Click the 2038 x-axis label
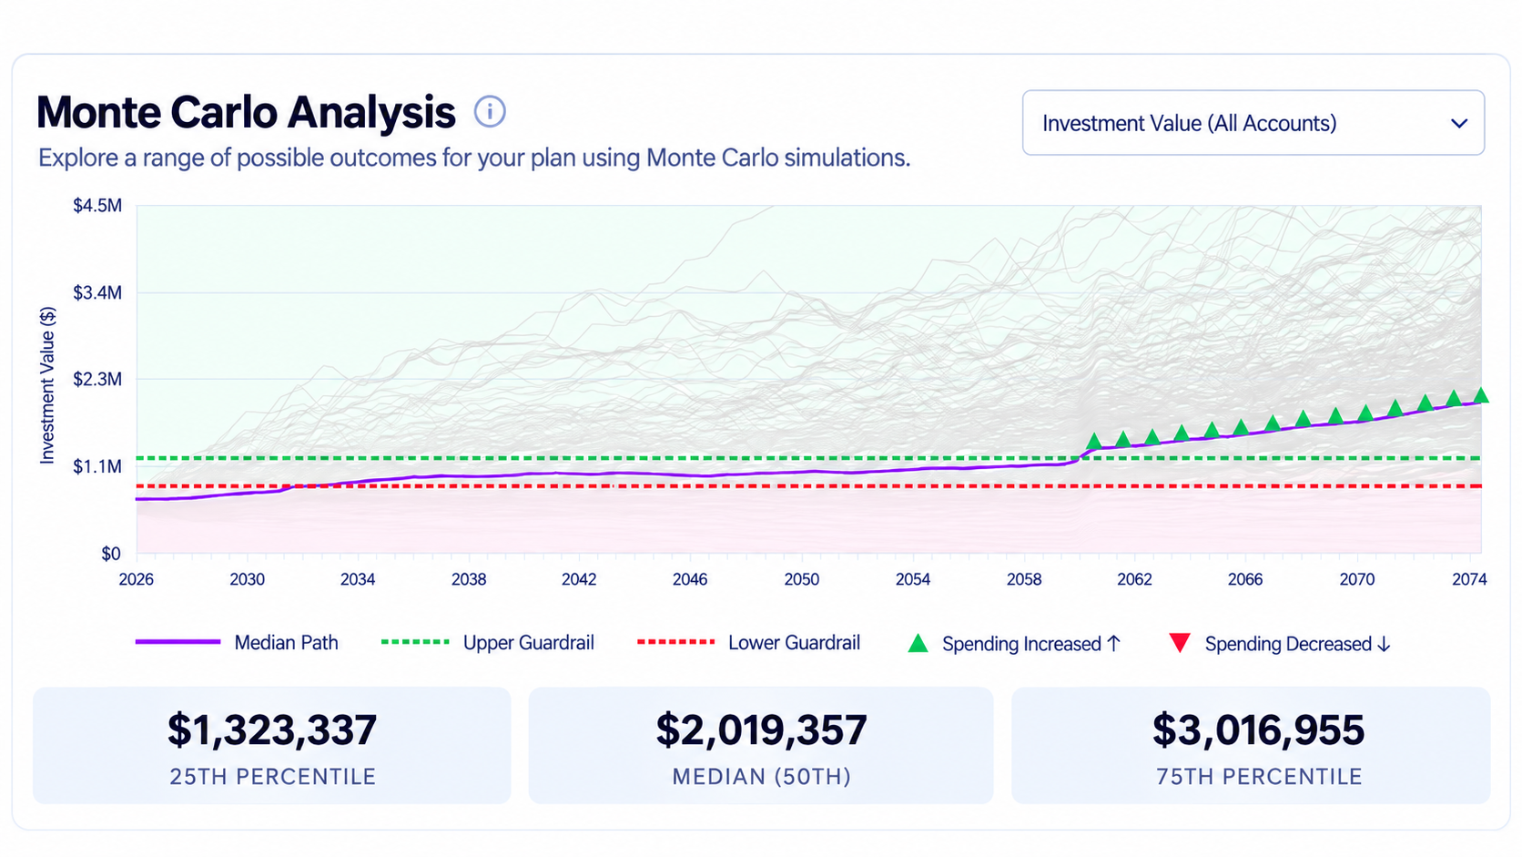Viewport: 1522px width, 857px height. tap(469, 579)
